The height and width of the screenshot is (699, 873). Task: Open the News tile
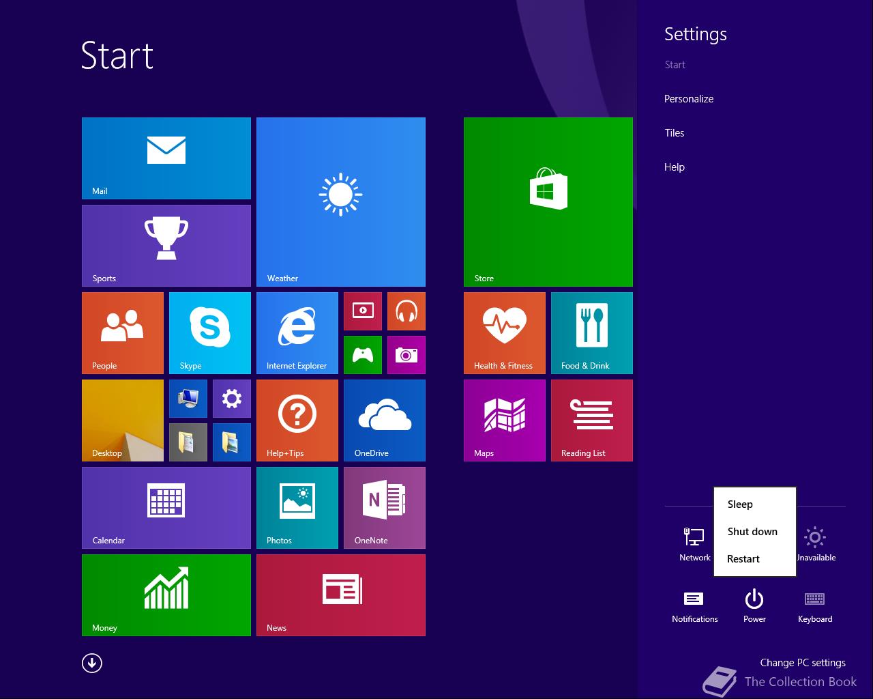[341, 595]
